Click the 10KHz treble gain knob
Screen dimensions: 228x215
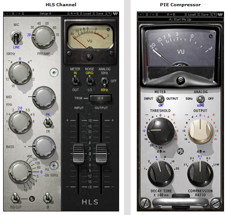point(20,73)
